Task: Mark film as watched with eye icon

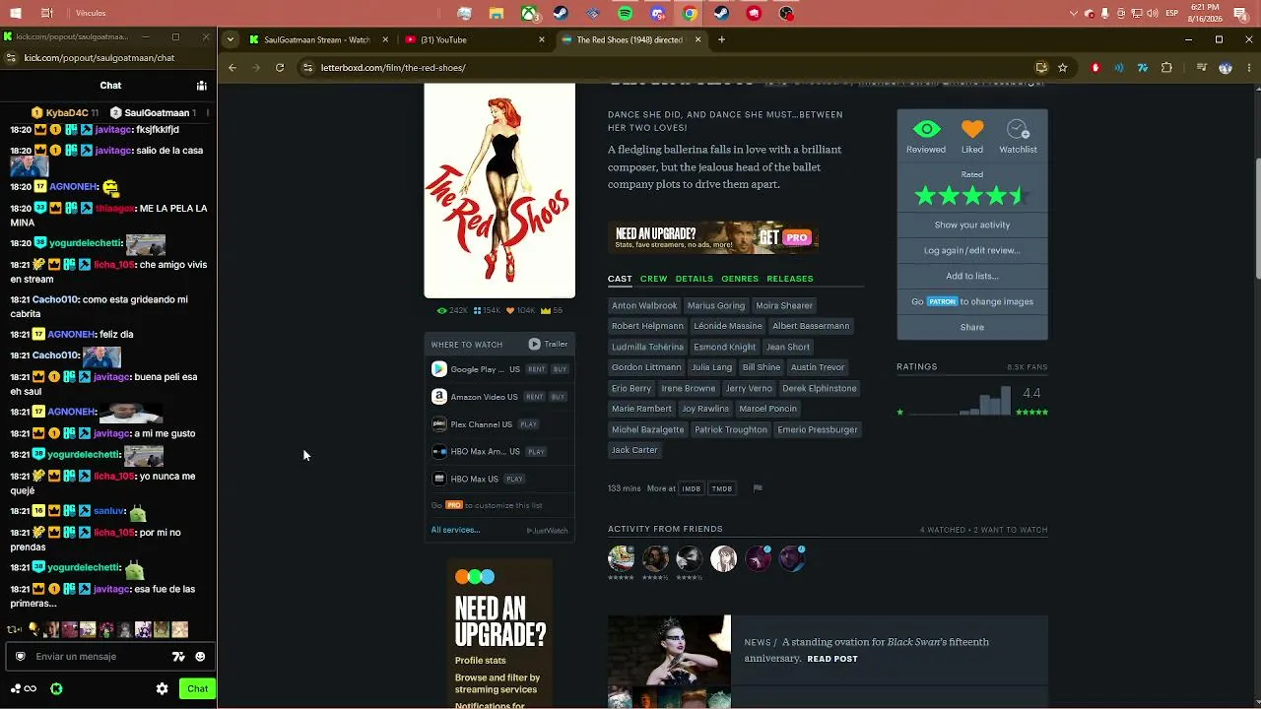Action: point(926,130)
